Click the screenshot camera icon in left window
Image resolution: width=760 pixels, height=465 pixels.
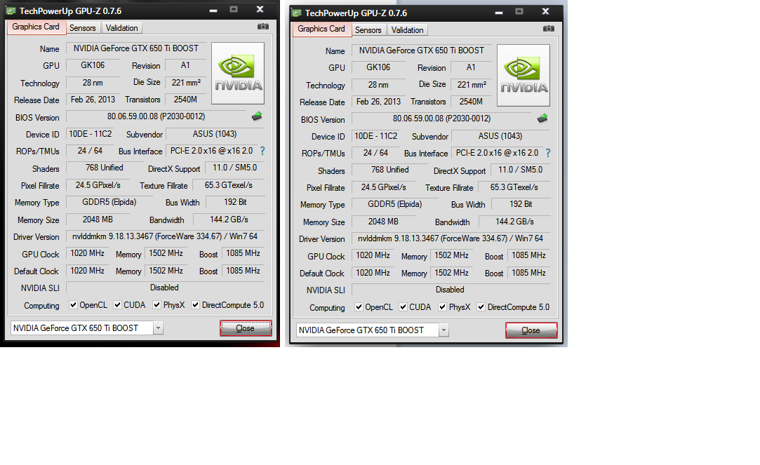262,27
